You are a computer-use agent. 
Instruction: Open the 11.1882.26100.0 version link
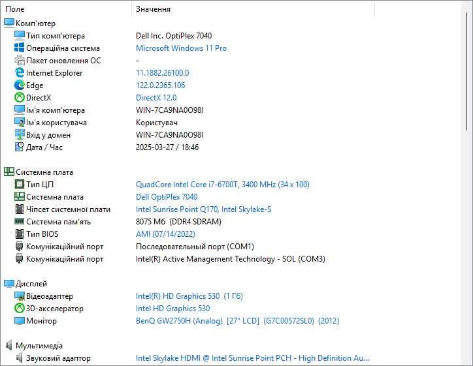(x=162, y=72)
